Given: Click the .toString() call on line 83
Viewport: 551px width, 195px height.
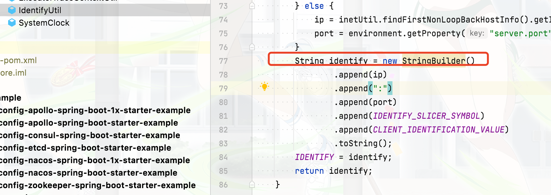Looking at the screenshot, I should coord(363,143).
